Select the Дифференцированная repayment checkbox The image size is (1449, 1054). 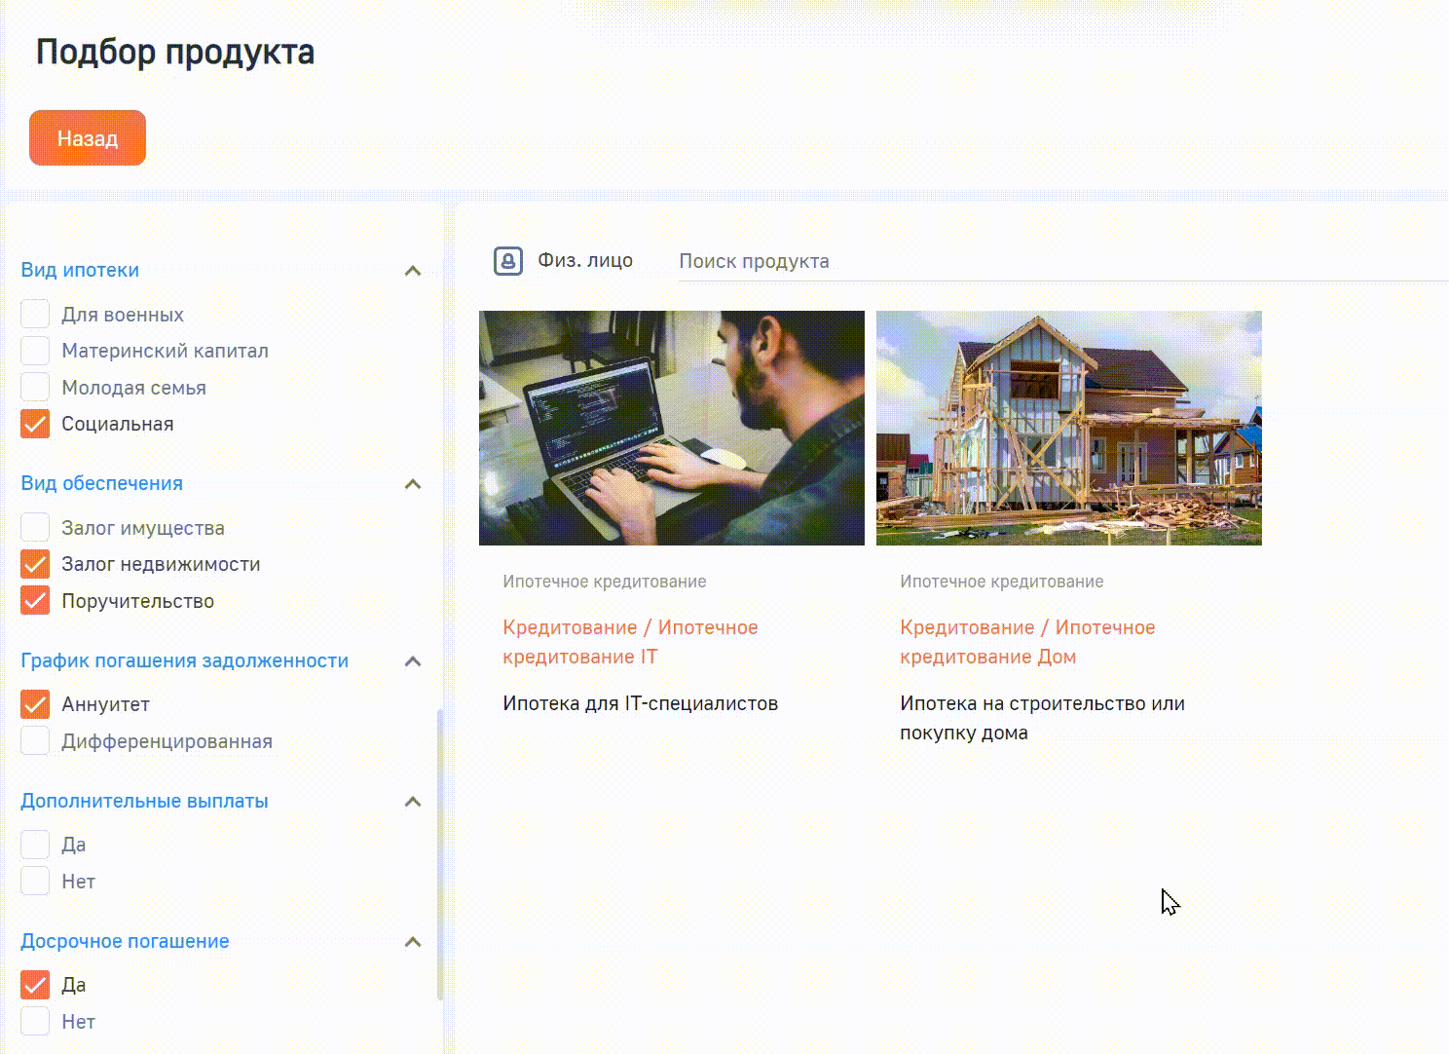tap(35, 741)
